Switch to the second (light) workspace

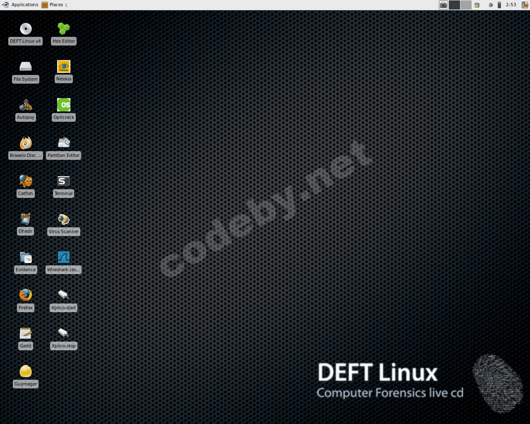coord(466,5)
